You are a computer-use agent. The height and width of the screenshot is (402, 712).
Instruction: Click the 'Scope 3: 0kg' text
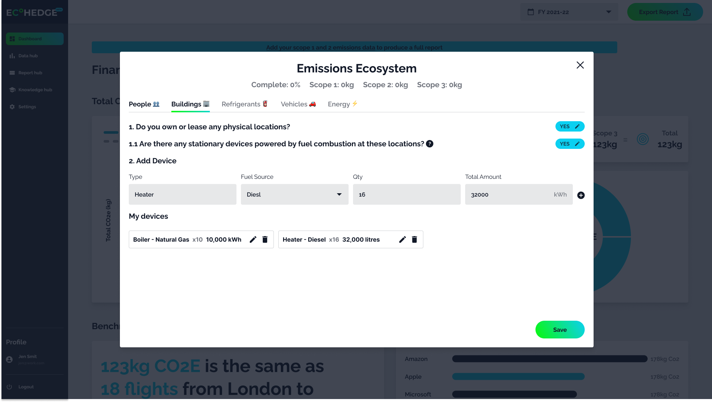point(439,85)
